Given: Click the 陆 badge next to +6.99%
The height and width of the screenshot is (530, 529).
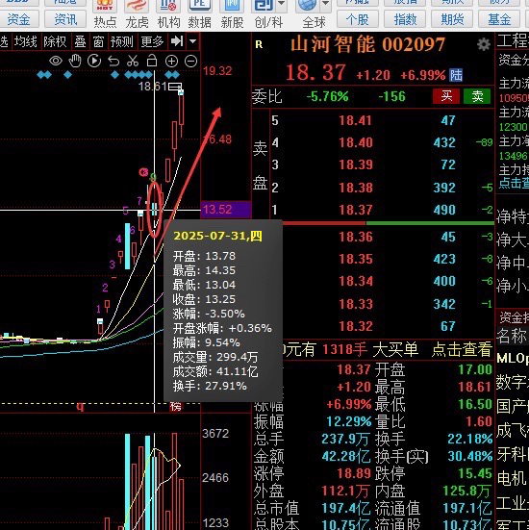Looking at the screenshot, I should click(456, 75).
